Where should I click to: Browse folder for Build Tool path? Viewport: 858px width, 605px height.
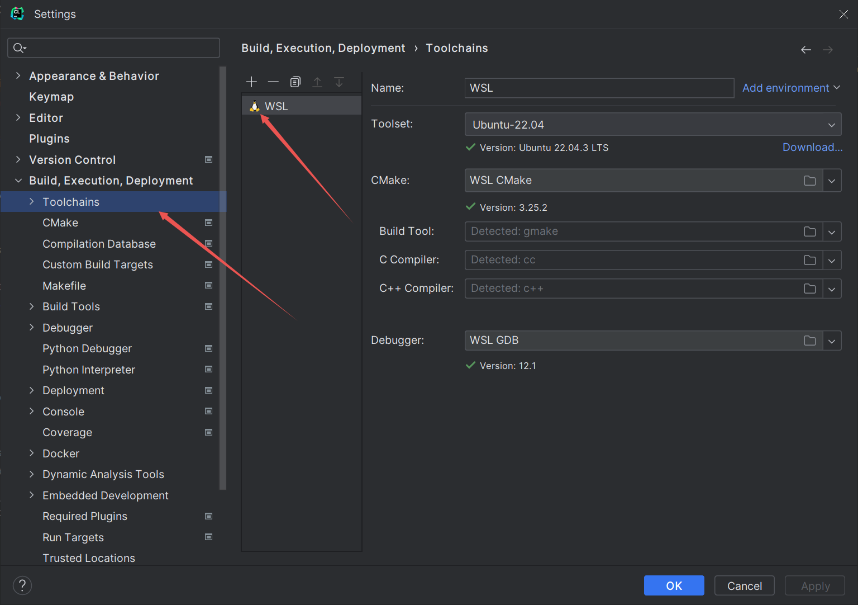pos(810,231)
